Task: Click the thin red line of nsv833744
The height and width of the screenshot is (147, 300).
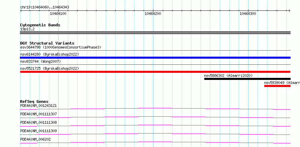Action: 155,65
